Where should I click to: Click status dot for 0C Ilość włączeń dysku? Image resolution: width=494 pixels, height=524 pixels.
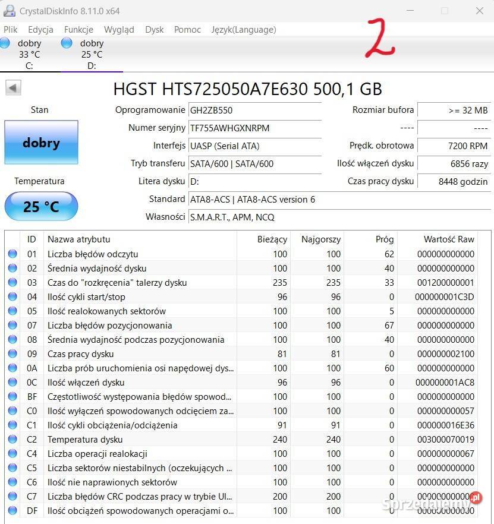click(12, 382)
